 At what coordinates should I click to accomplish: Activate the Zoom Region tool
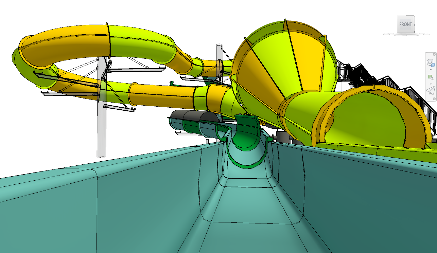pyautogui.click(x=430, y=77)
